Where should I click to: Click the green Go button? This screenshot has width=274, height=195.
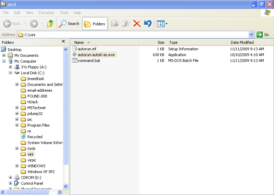pyautogui.click(x=263, y=35)
